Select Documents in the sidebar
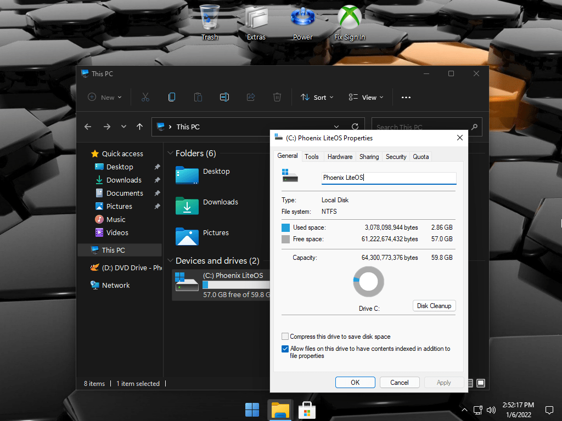 pos(120,193)
